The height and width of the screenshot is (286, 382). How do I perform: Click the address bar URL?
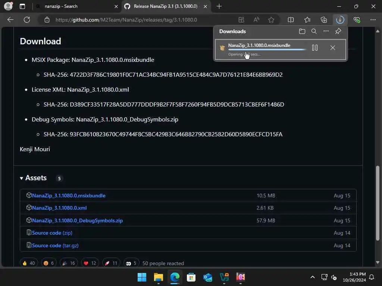pyautogui.click(x=126, y=20)
